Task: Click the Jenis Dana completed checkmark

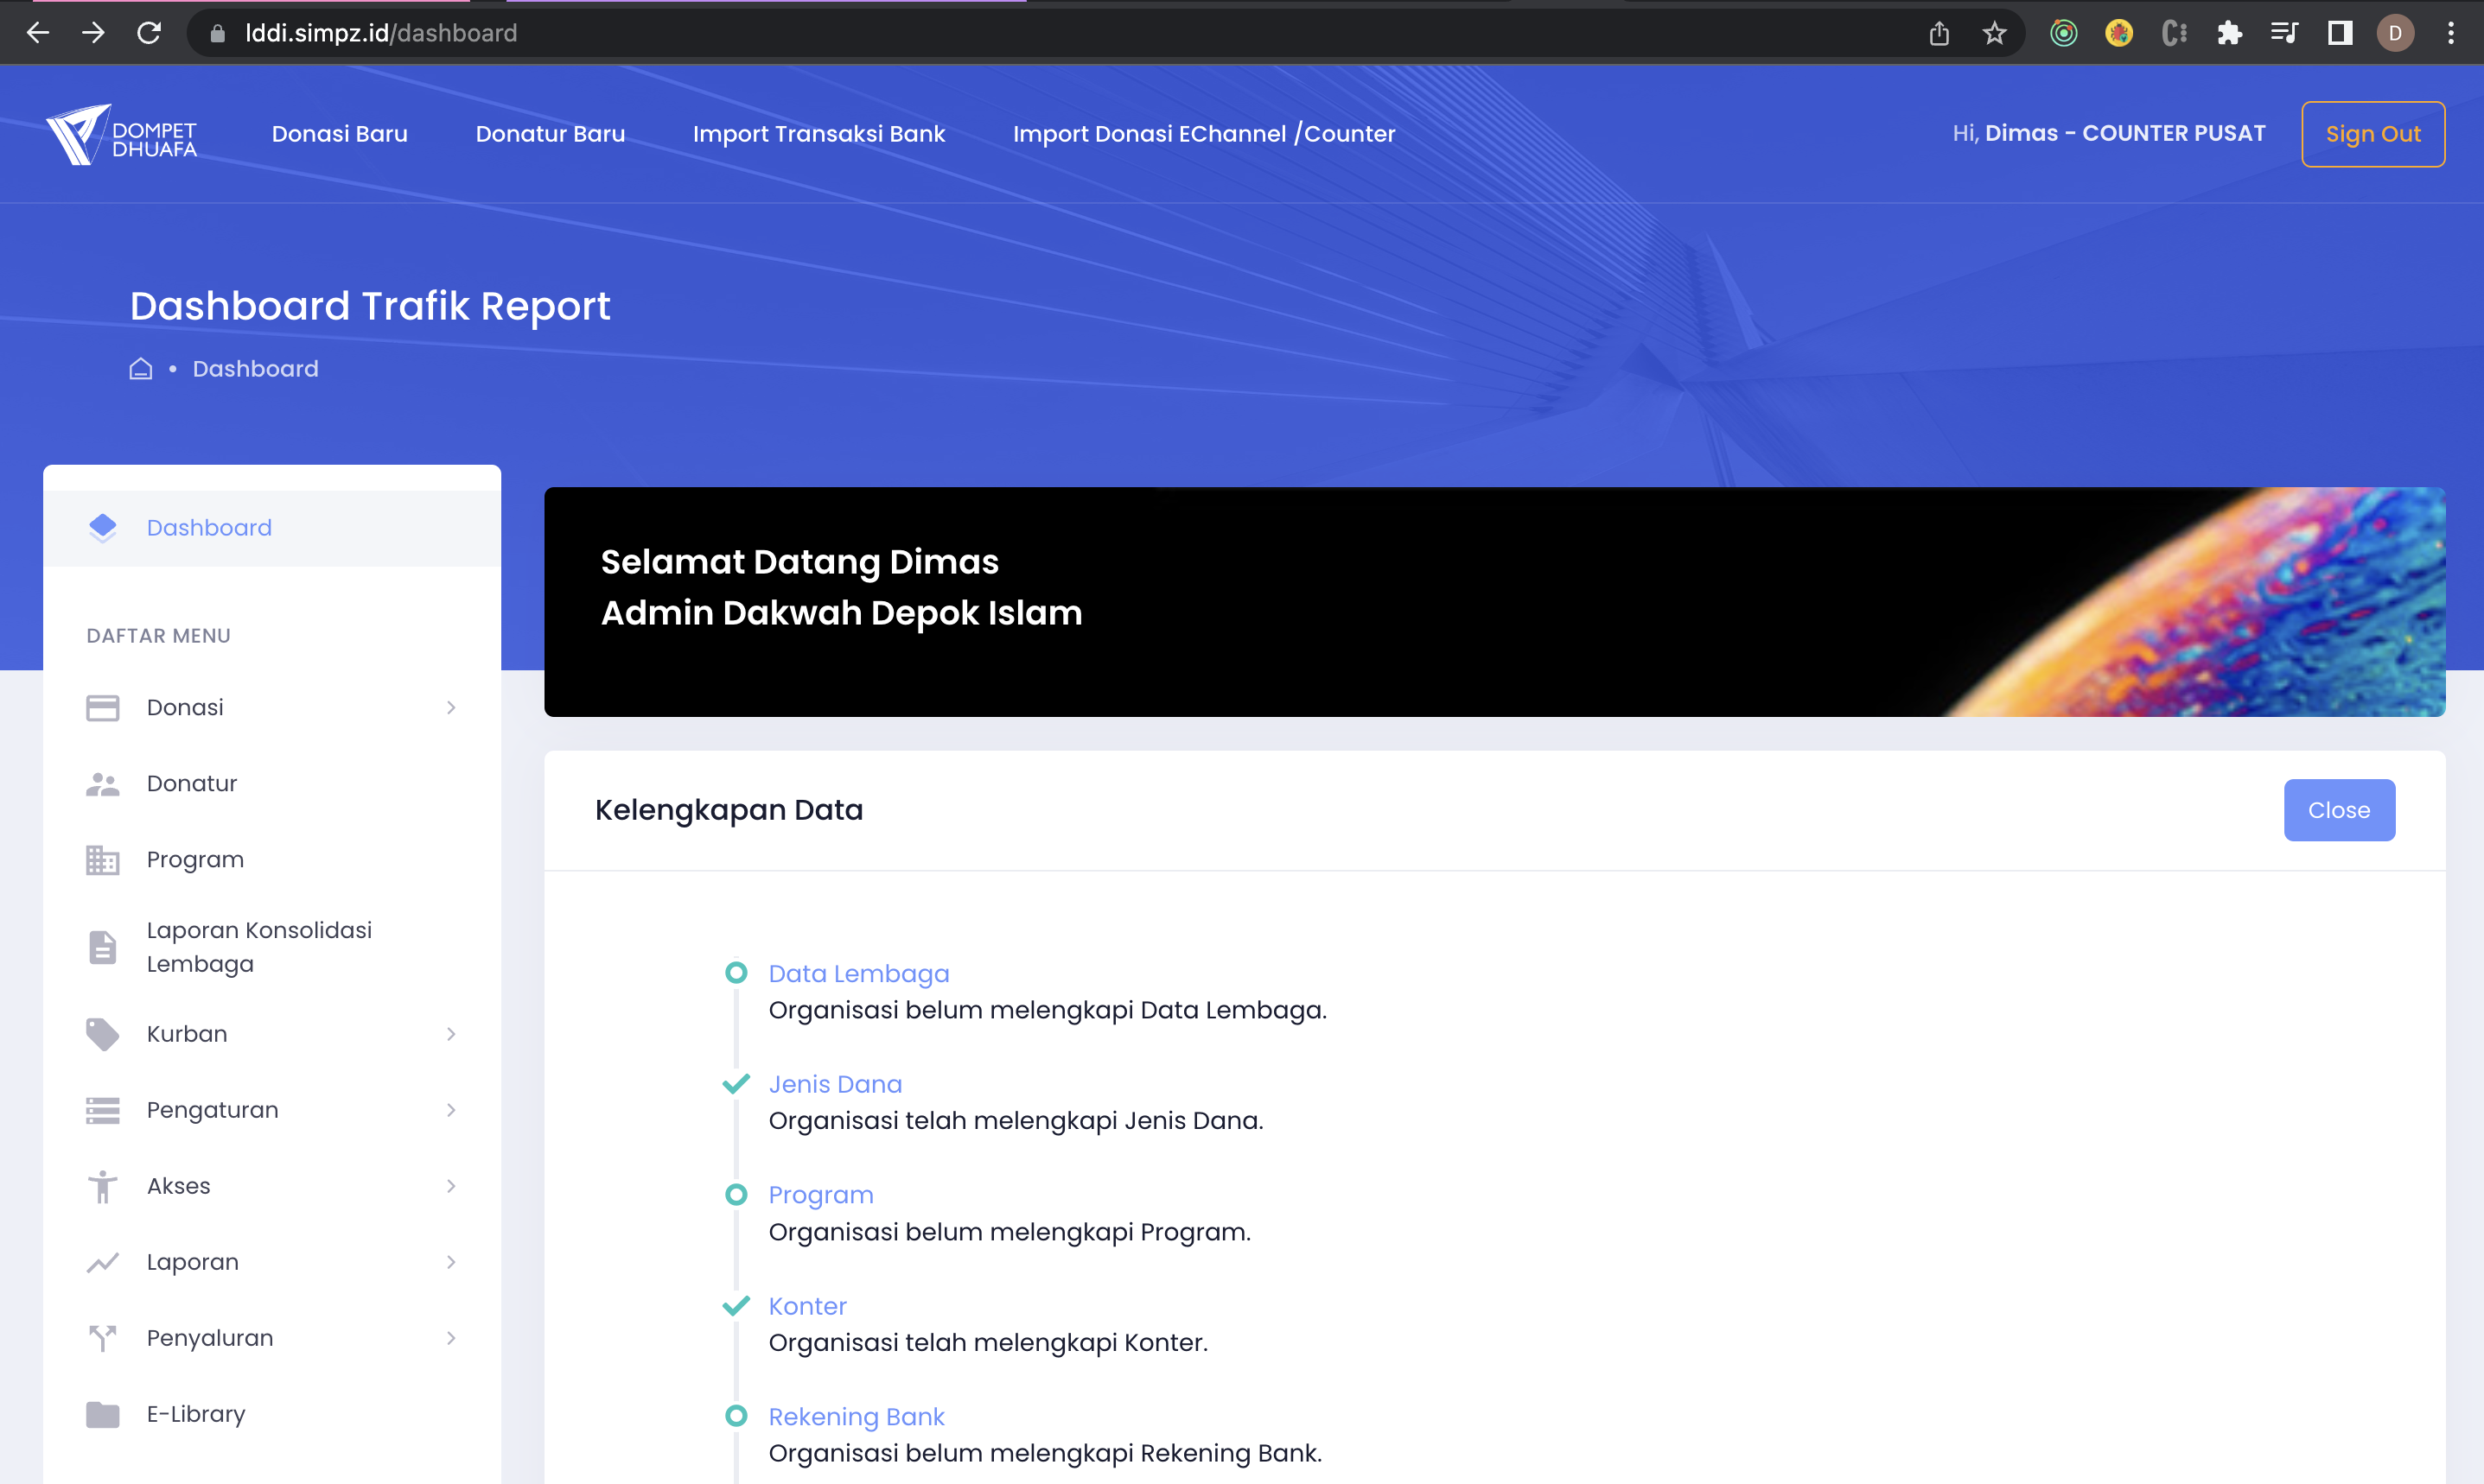Action: click(x=736, y=1084)
